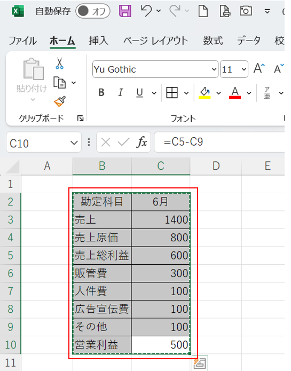Click the Save floppy disk icon

tap(125, 11)
